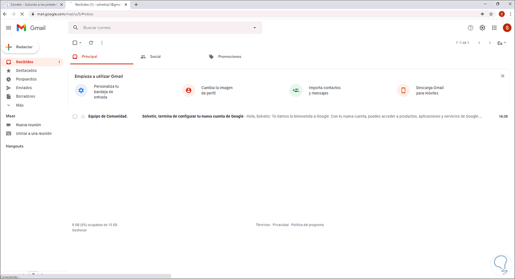Open the help question mark icon
The height and width of the screenshot is (279, 515).
point(470,28)
